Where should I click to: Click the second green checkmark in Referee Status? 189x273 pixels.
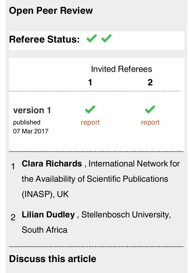pyautogui.click(x=106, y=39)
